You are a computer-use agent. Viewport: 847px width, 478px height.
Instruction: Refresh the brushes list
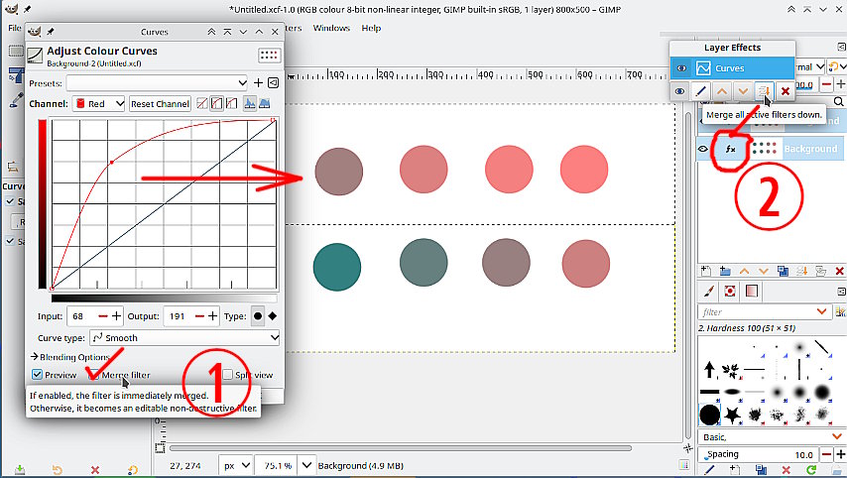[811, 470]
